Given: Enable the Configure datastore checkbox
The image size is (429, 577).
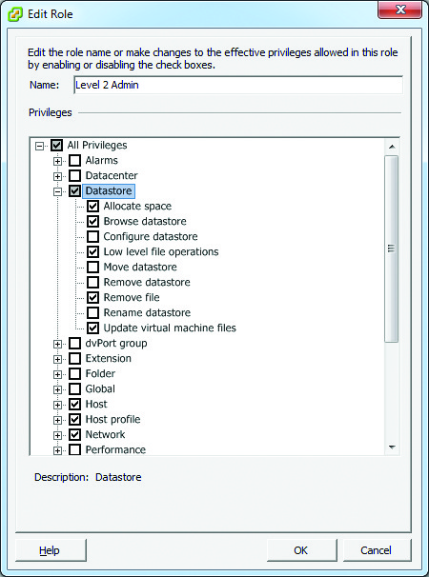Looking at the screenshot, I should coord(92,236).
